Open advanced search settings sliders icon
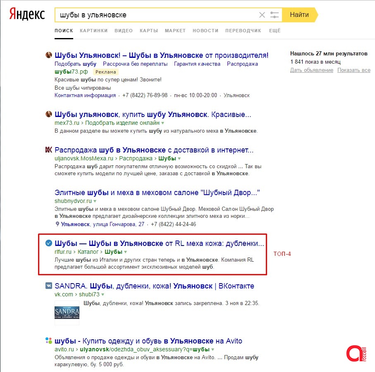 (274, 15)
